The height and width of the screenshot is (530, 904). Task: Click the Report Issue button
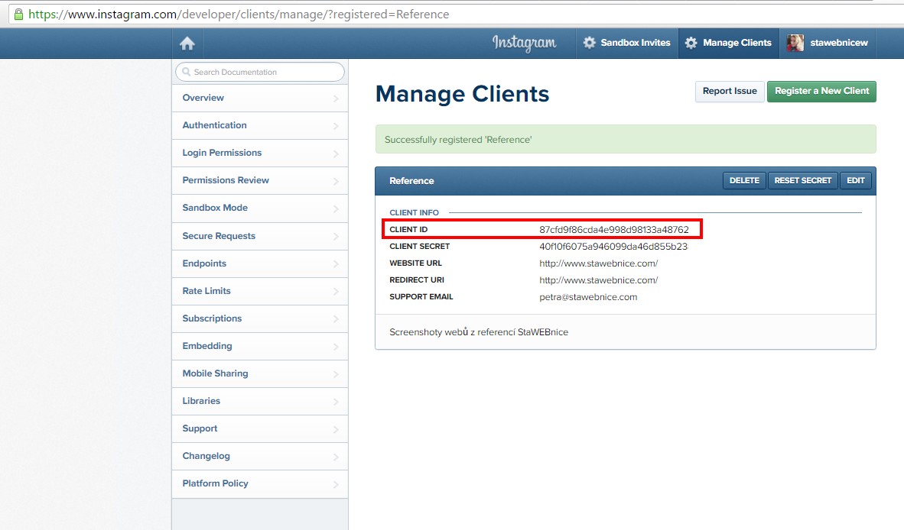(x=730, y=92)
